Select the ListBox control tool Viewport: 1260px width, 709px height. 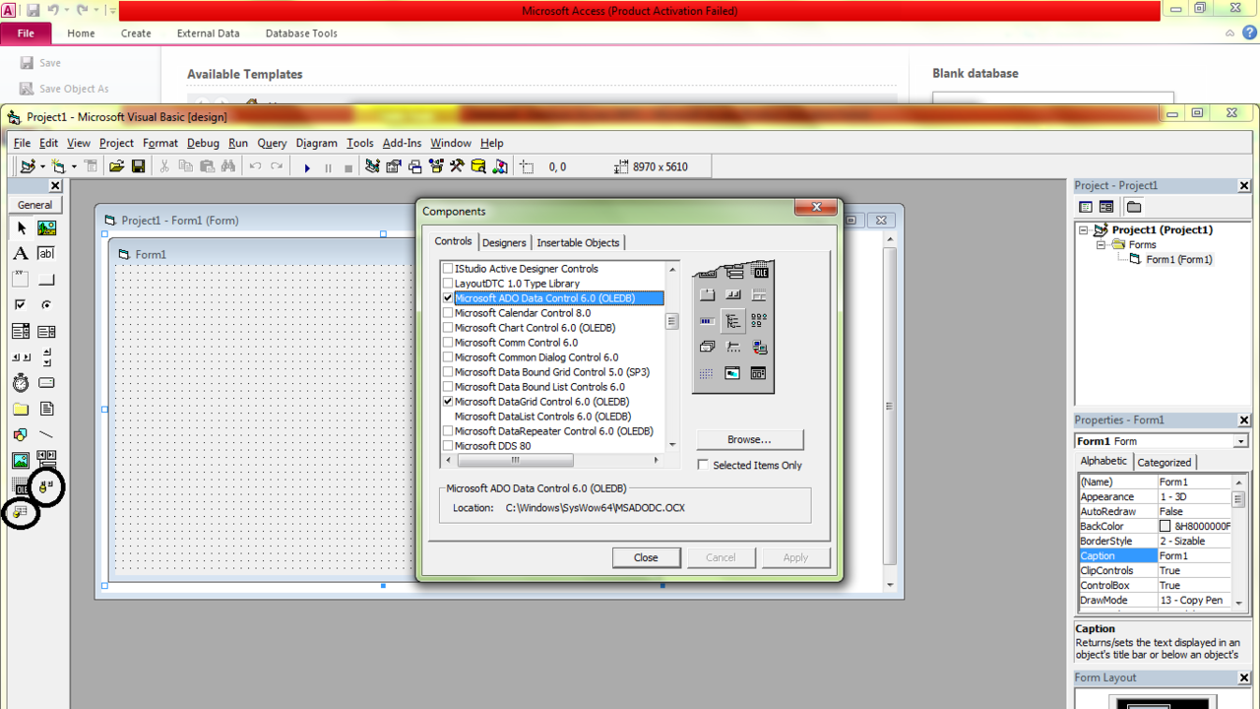click(x=46, y=332)
